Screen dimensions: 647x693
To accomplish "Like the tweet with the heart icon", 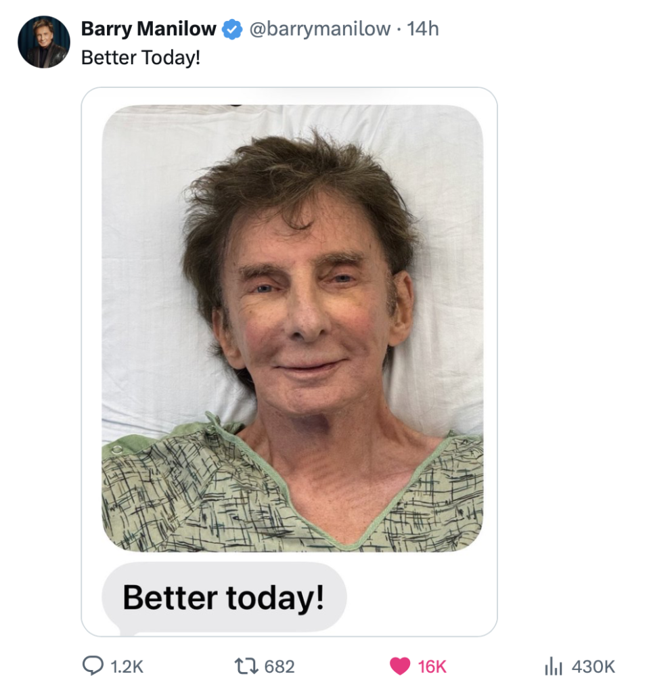I will coord(400,667).
